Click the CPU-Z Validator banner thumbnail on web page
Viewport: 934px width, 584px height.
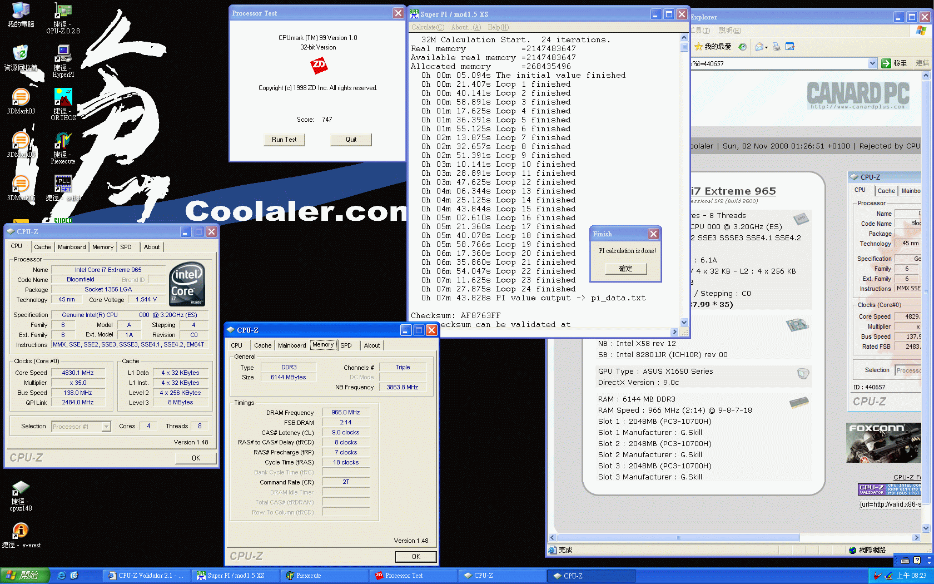[890, 489]
